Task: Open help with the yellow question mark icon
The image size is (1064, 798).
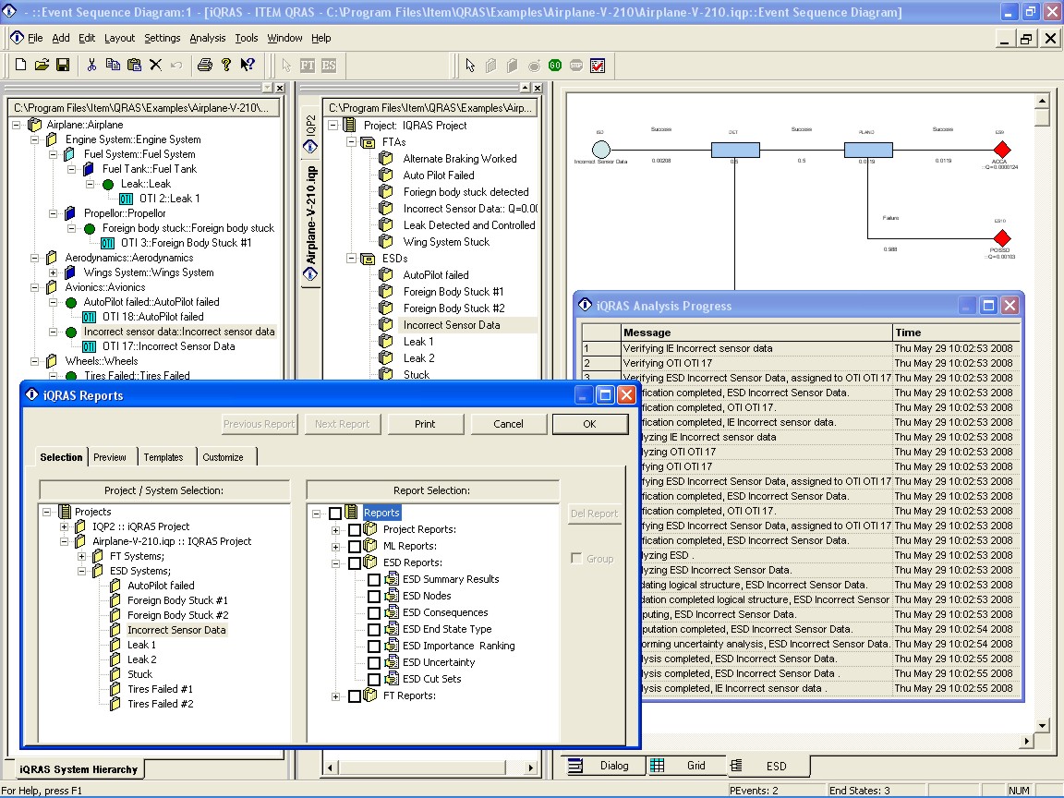Action: 226,66
